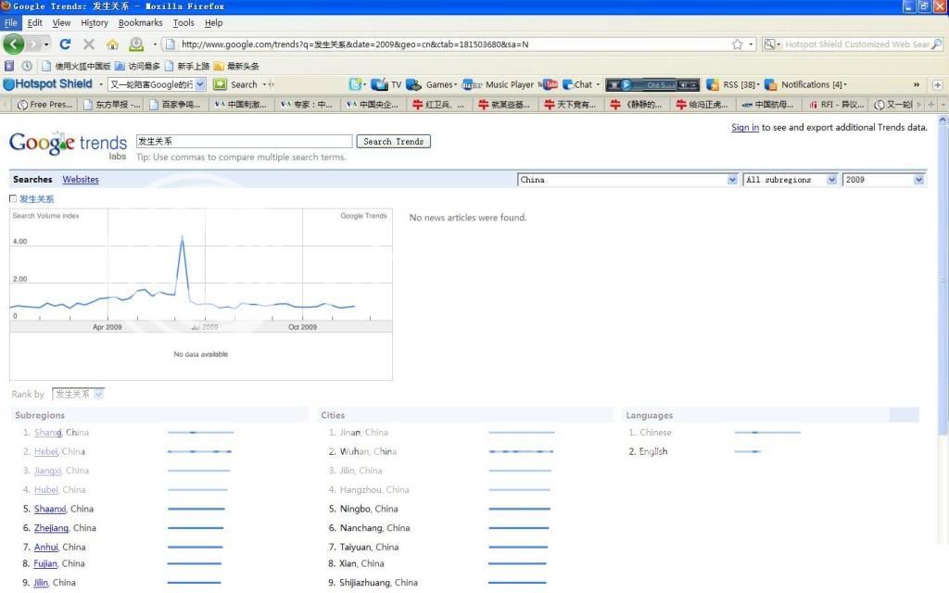Image resolution: width=949 pixels, height=593 pixels.
Task: Click the Sign in link
Action: [x=745, y=128]
